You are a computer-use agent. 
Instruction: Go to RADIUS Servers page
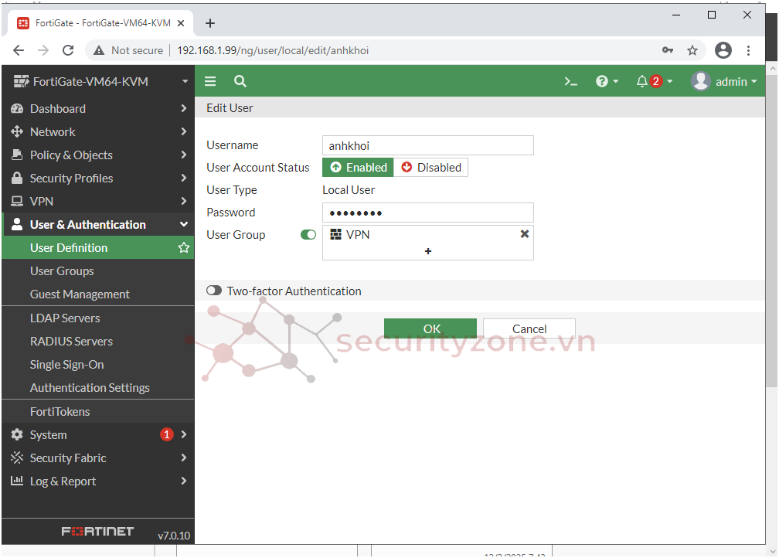tap(71, 342)
